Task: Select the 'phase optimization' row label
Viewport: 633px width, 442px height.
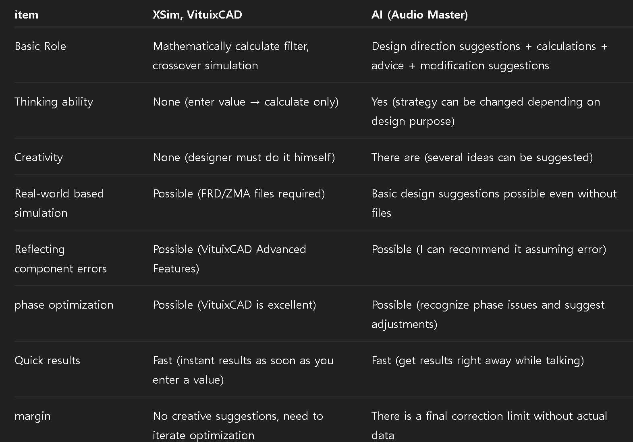Action: click(64, 305)
